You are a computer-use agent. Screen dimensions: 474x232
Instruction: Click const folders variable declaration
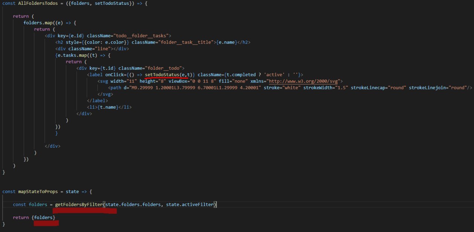(x=30, y=205)
